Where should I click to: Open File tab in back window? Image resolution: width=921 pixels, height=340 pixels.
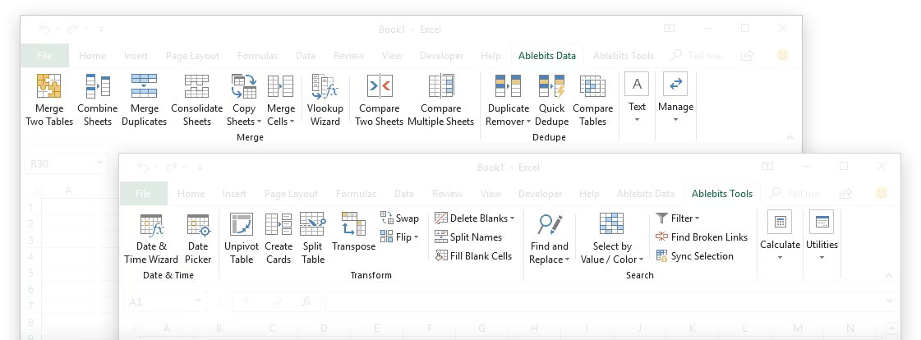click(x=44, y=56)
